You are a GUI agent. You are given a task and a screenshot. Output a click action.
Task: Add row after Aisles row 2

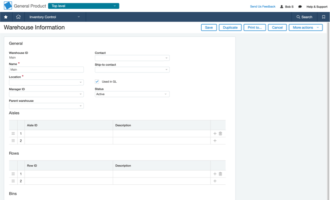[215, 141]
